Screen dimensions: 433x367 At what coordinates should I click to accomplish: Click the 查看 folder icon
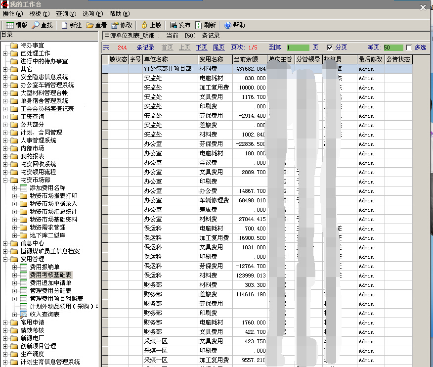(x=90, y=25)
